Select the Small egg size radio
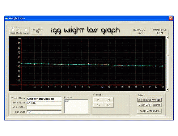Image resolution: width=178 pixels, height=136 pixels. [13, 30]
